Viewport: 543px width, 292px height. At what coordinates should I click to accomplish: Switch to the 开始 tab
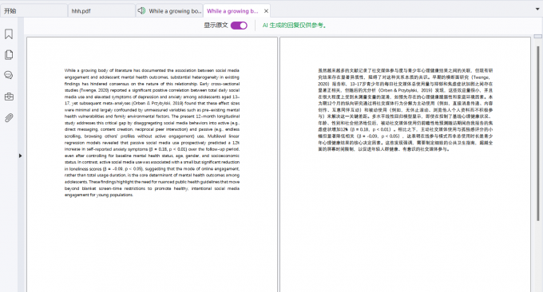[x=34, y=10]
